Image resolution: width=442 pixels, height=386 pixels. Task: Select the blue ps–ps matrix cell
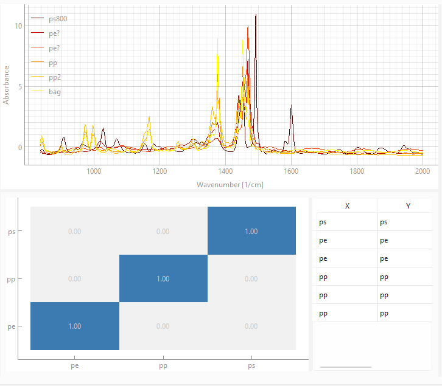click(251, 231)
